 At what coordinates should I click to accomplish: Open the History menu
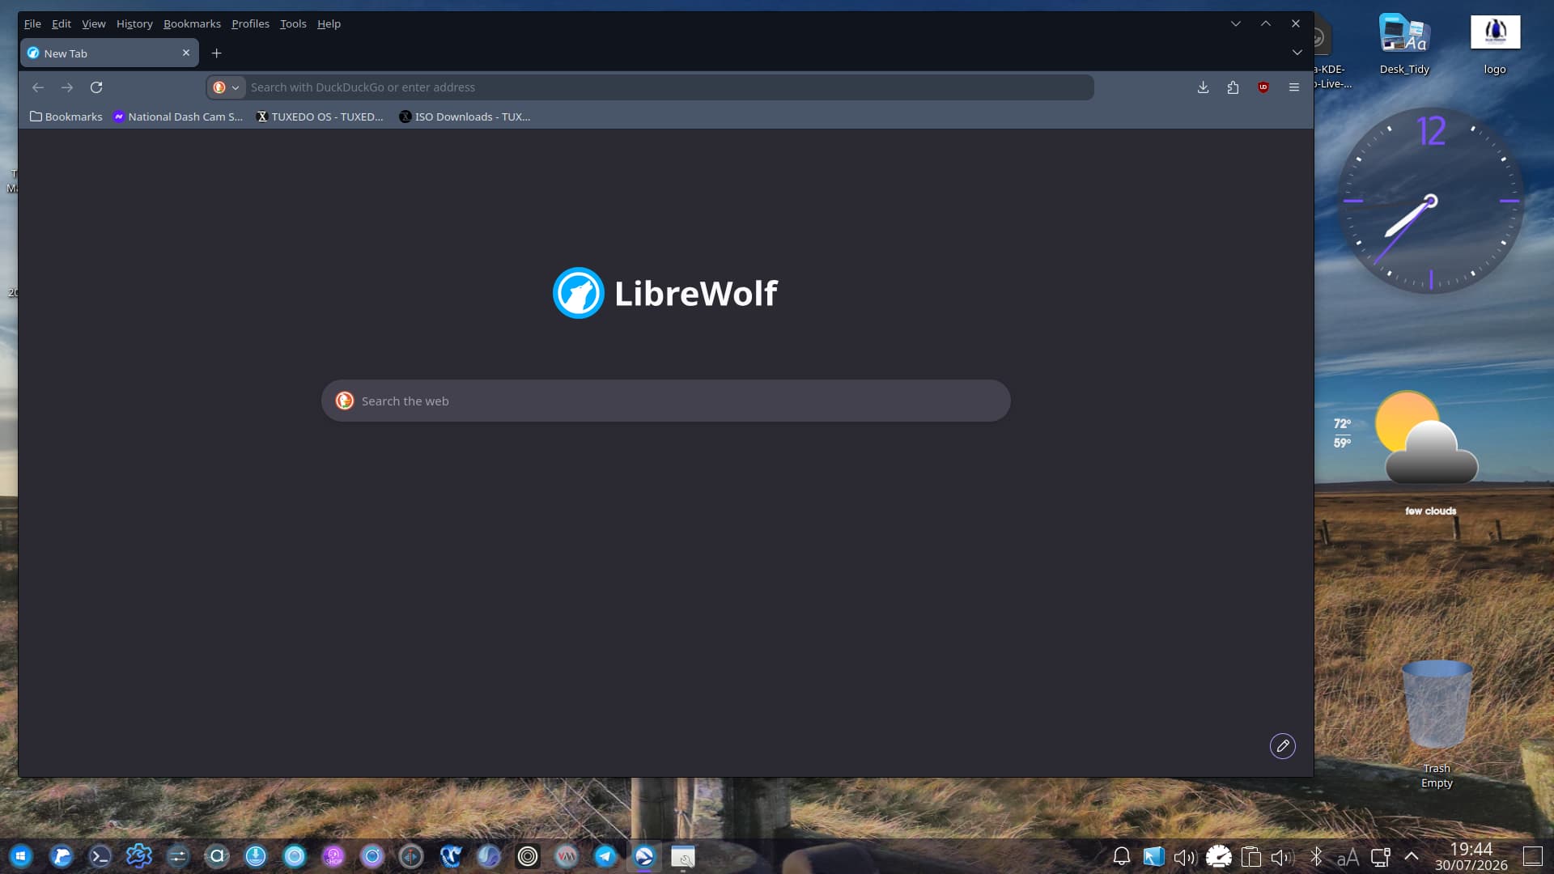134,23
